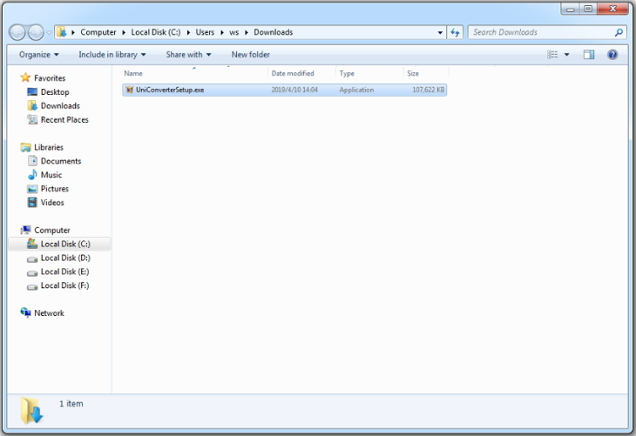
Task: Click the Back navigation arrow button
Action: pyautogui.click(x=17, y=32)
